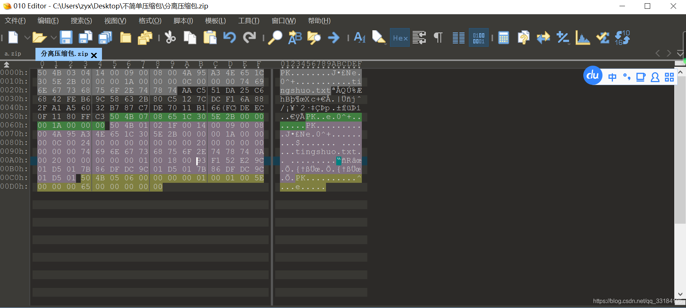Open the Calculator tool icon
The width and height of the screenshot is (686, 308).
click(504, 38)
